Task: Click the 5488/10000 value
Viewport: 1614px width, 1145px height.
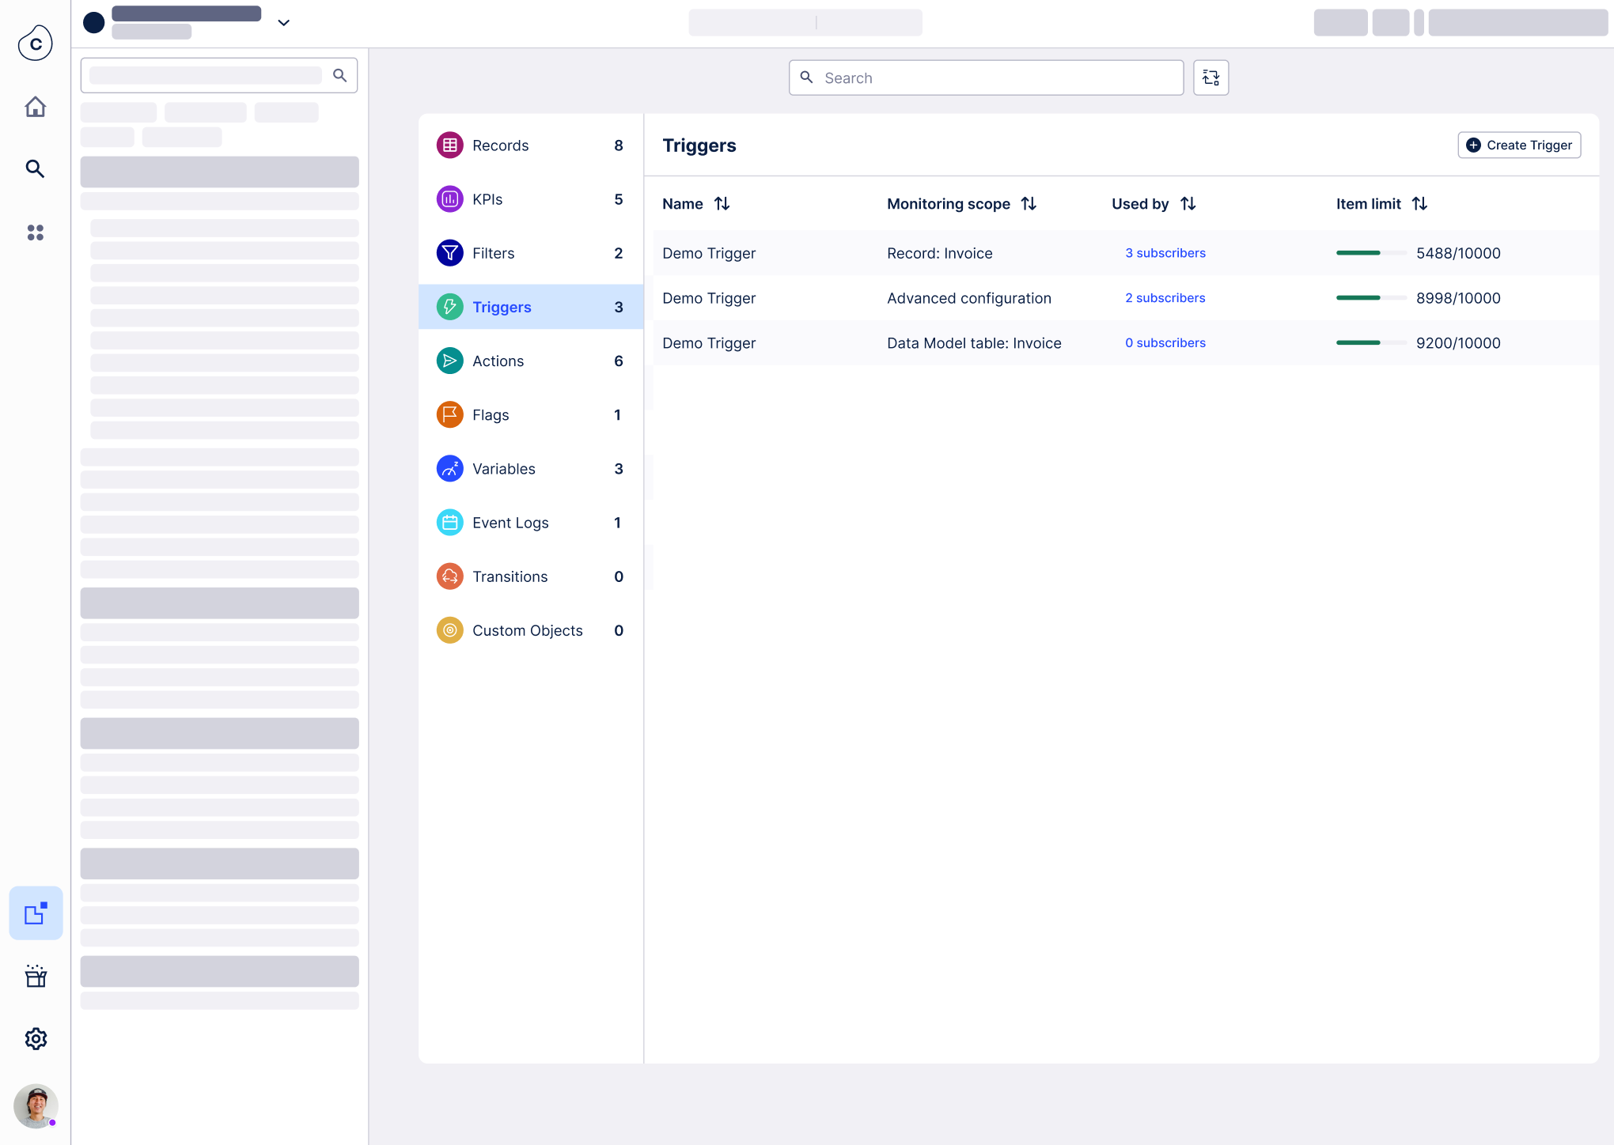Action: click(1458, 253)
